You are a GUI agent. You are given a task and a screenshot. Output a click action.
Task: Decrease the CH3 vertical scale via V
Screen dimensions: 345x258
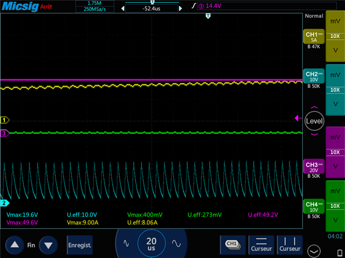tap(335, 166)
